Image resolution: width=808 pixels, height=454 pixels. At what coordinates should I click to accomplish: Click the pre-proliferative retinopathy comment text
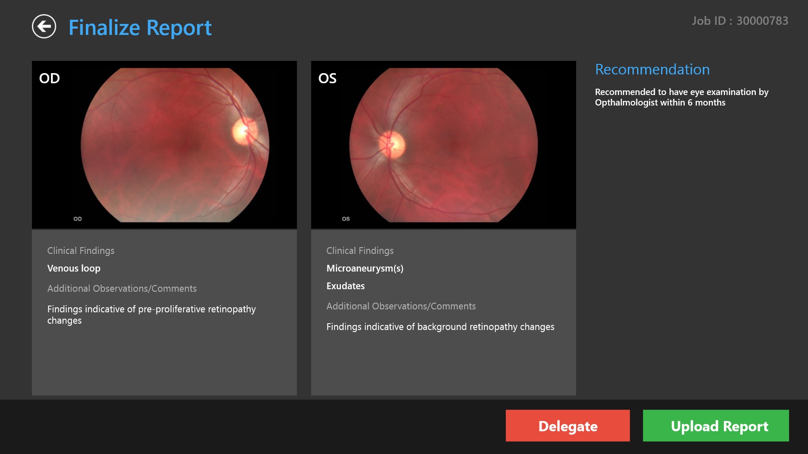click(151, 314)
